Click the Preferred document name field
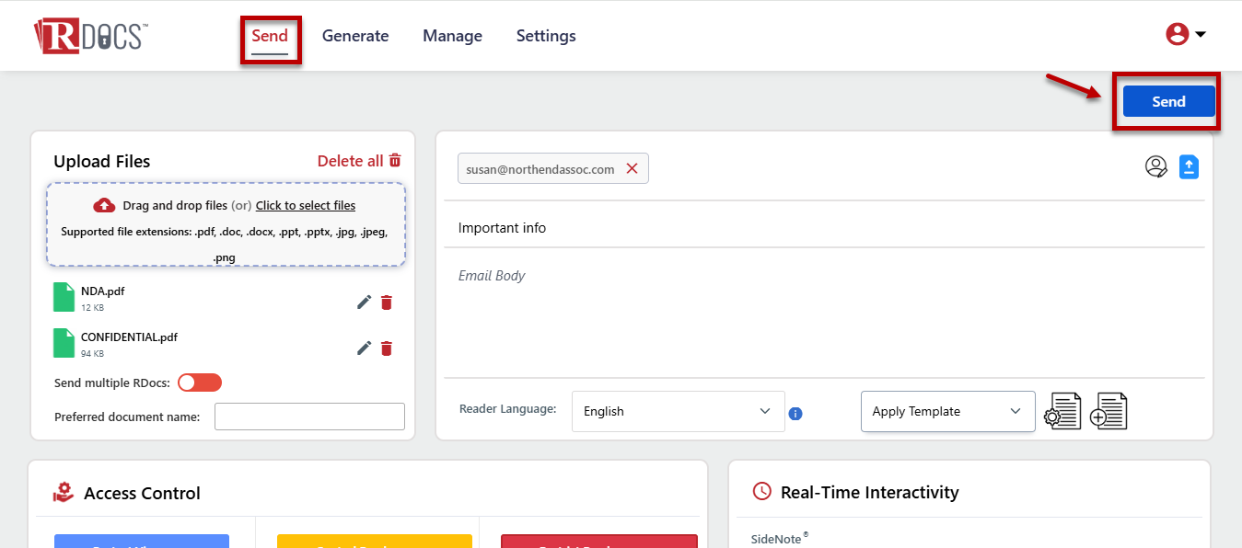This screenshot has width=1242, height=548. point(309,417)
